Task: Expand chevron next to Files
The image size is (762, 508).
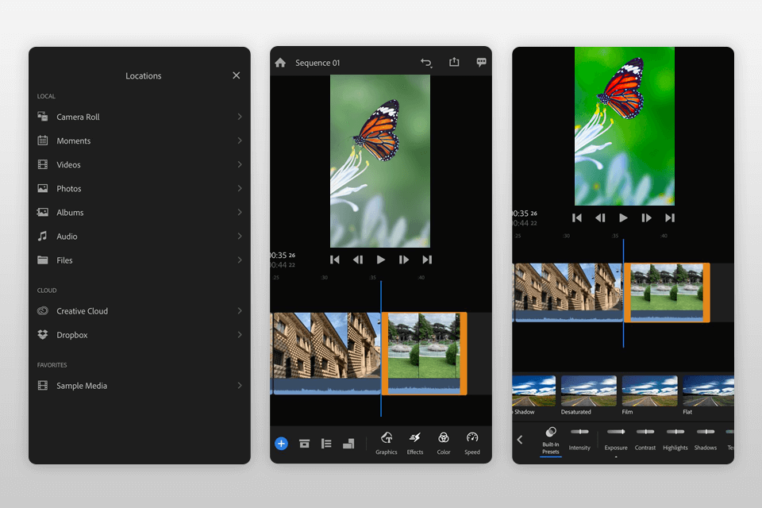Action: (x=240, y=260)
